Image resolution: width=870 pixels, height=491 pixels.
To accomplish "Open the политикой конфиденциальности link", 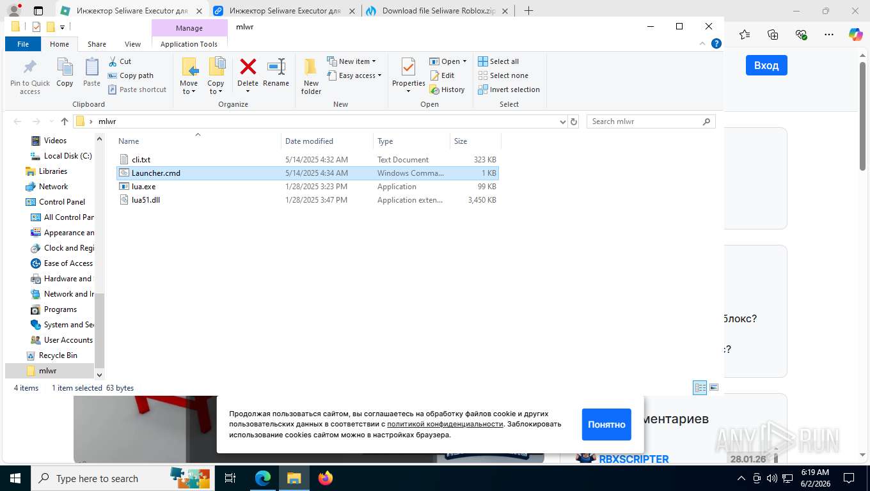I will click(x=445, y=424).
